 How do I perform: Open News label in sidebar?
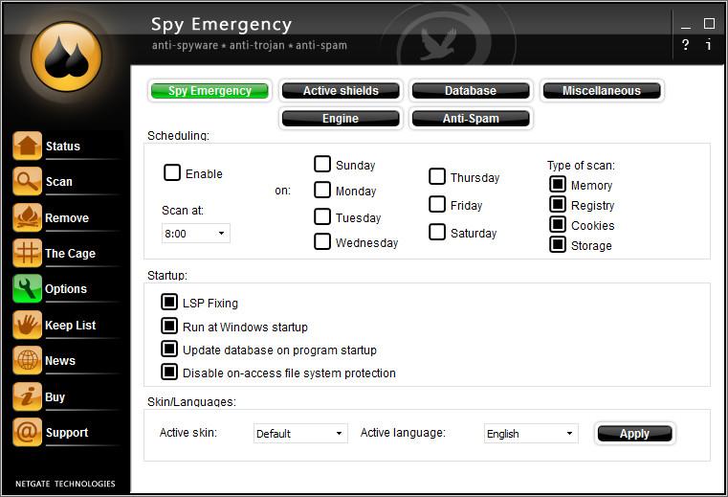pos(60,361)
